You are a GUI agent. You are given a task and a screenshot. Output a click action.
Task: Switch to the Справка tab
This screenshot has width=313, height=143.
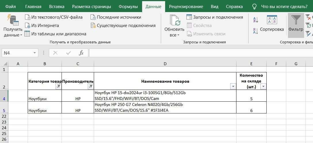[234, 7]
